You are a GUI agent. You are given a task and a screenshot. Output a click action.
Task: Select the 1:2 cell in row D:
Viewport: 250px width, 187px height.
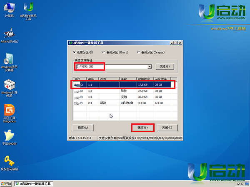(93, 91)
